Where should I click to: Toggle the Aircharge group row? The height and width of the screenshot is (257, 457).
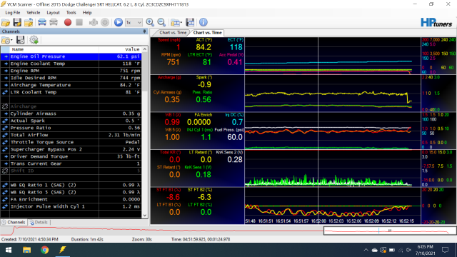71,106
